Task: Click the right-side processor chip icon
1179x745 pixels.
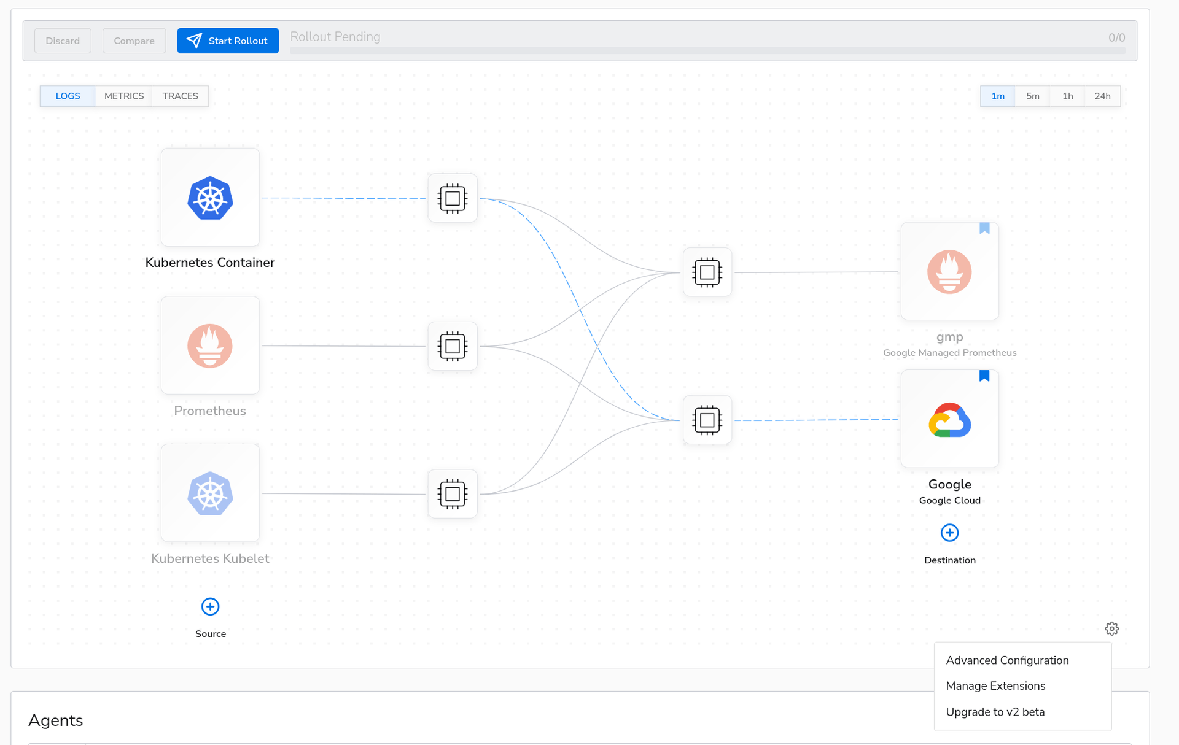Action: point(707,272)
